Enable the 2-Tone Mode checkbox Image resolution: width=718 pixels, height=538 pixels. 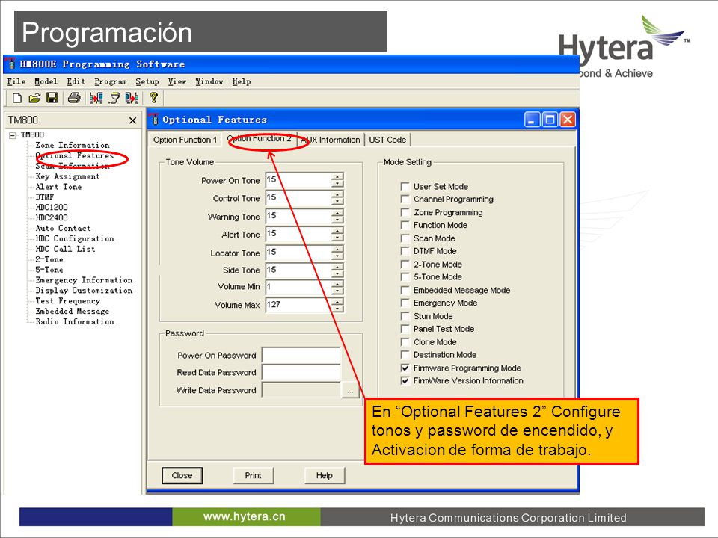point(405,265)
